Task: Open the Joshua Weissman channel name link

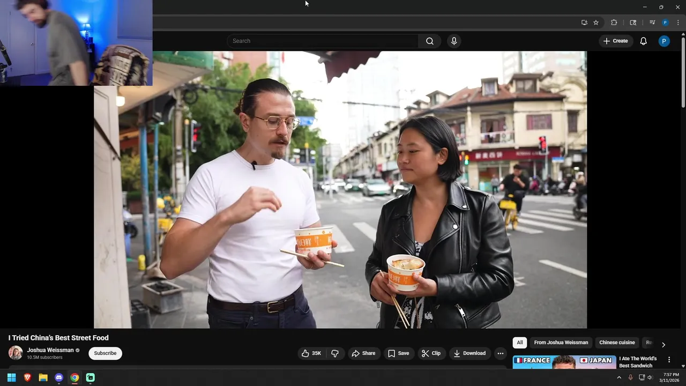Action: [x=50, y=350]
